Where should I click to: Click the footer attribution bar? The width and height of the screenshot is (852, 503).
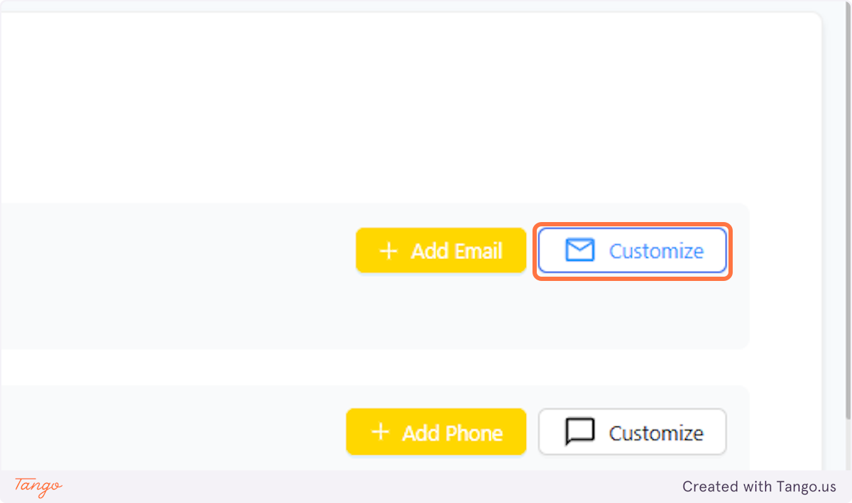coord(426,487)
